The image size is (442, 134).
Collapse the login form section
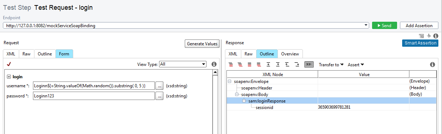point(9,77)
